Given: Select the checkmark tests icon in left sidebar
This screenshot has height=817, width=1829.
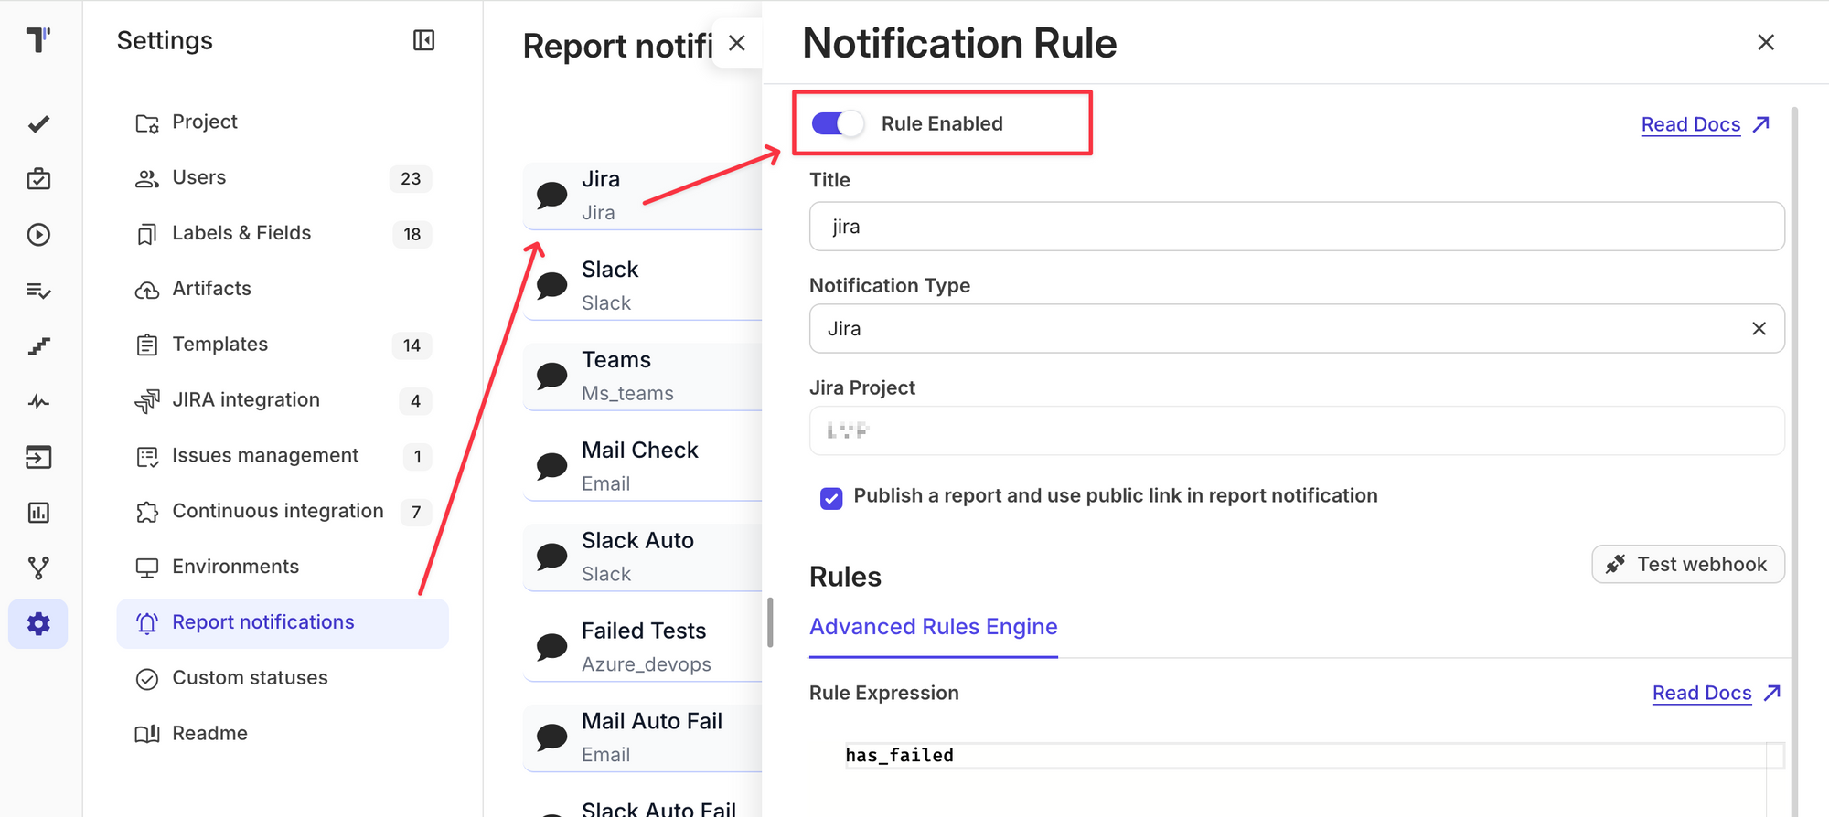Looking at the screenshot, I should pyautogui.click(x=37, y=124).
